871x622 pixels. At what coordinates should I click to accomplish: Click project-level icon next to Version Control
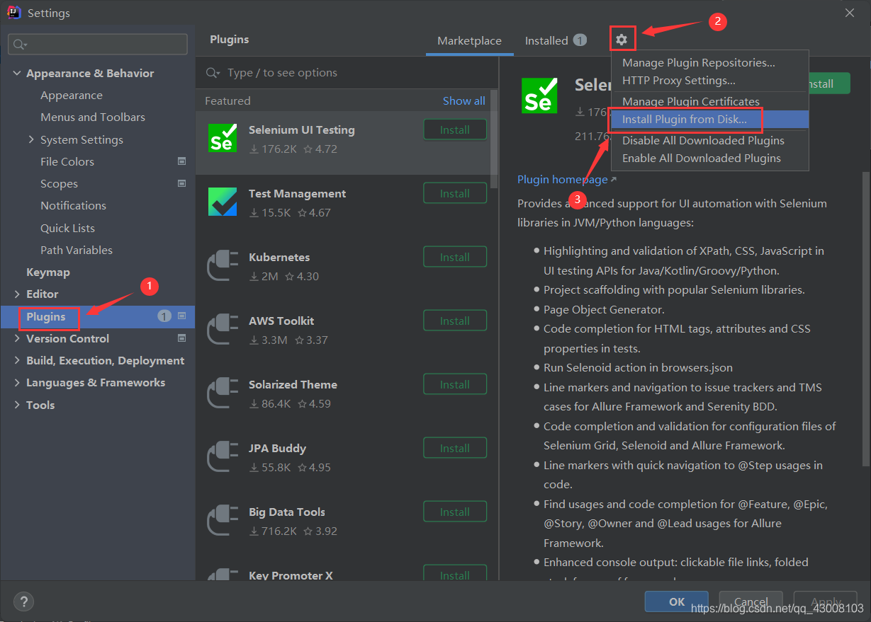tap(181, 338)
